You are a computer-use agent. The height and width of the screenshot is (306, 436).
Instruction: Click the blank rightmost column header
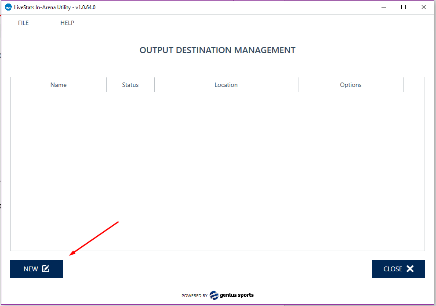(414, 85)
